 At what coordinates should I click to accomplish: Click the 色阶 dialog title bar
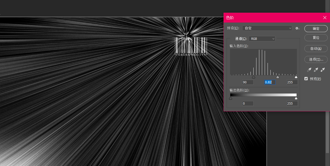pyautogui.click(x=277, y=18)
